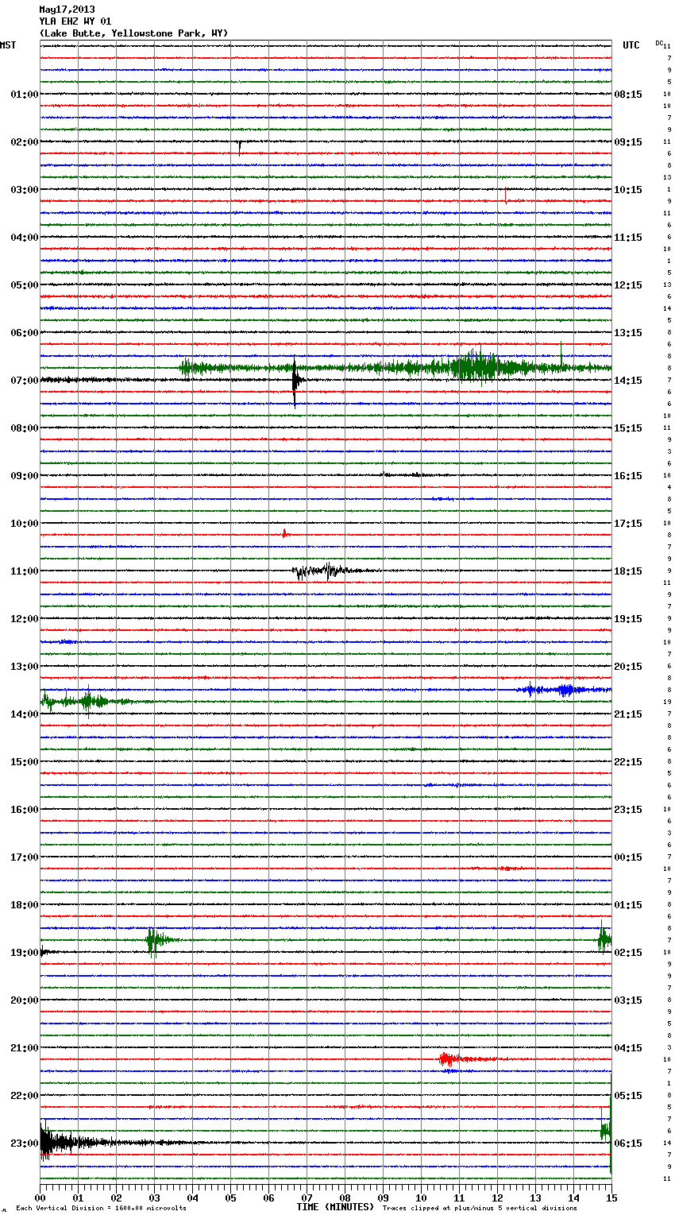This screenshot has width=675, height=1219.
Task: Click the YLA EHZ WY 01 station label
Action: click(75, 21)
